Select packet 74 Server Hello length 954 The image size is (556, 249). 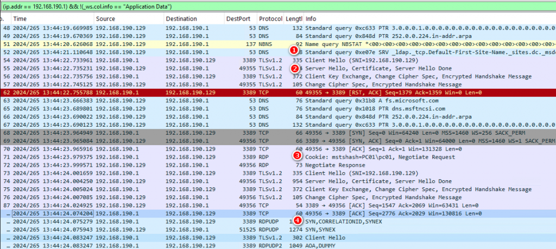278,181
